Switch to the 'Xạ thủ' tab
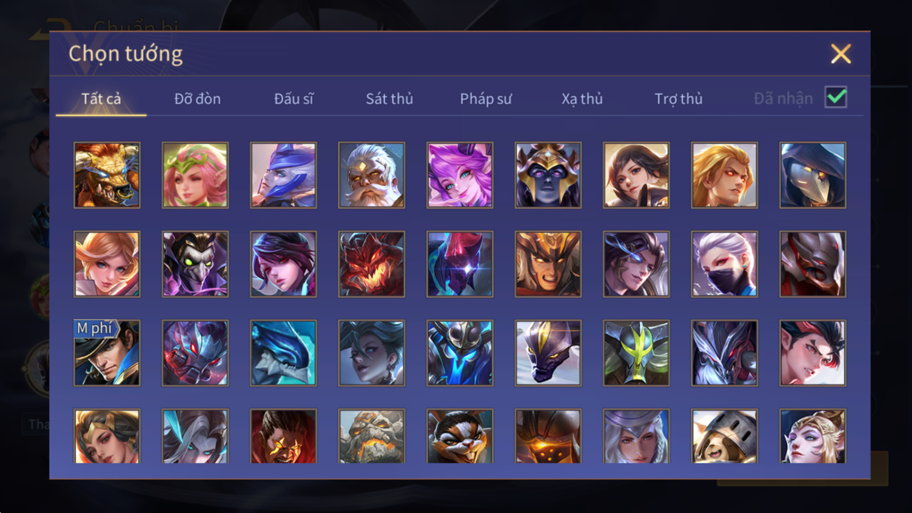Image resolution: width=912 pixels, height=513 pixels. (x=582, y=99)
